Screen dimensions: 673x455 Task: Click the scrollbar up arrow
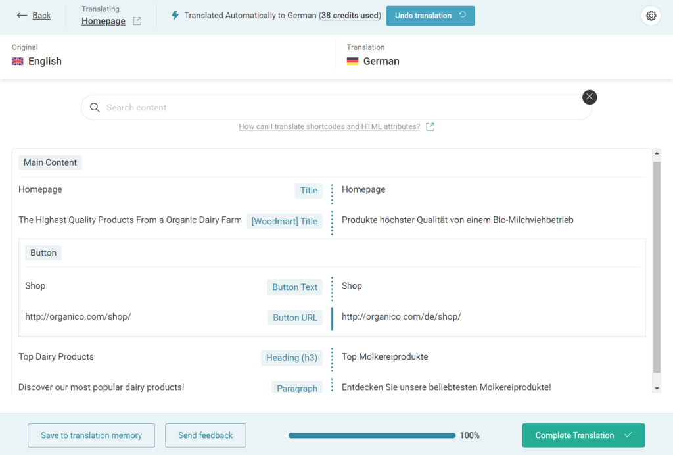657,153
